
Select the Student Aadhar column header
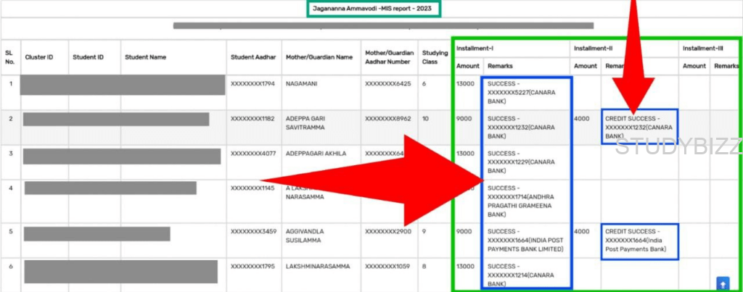(x=252, y=57)
